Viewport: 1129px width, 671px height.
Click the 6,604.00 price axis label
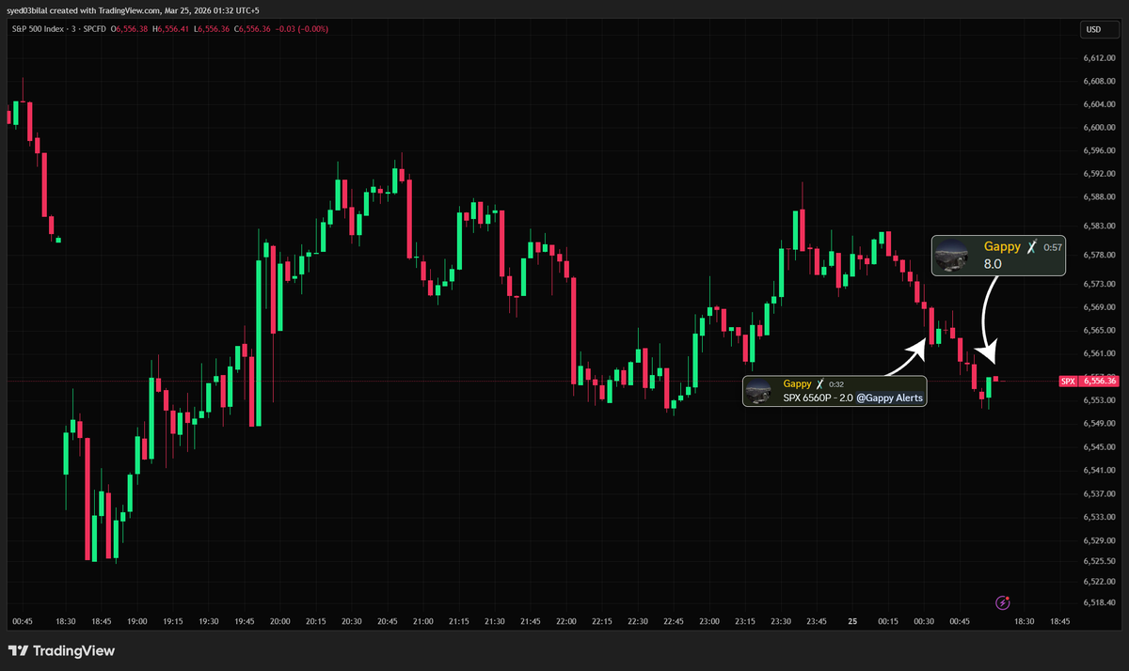tap(1099, 104)
